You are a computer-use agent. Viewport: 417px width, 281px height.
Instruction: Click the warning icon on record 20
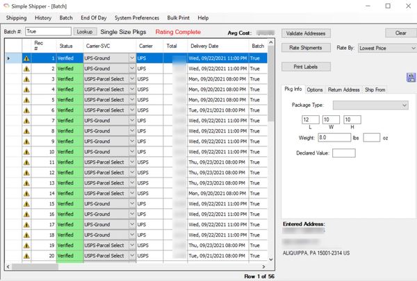pyautogui.click(x=26, y=256)
